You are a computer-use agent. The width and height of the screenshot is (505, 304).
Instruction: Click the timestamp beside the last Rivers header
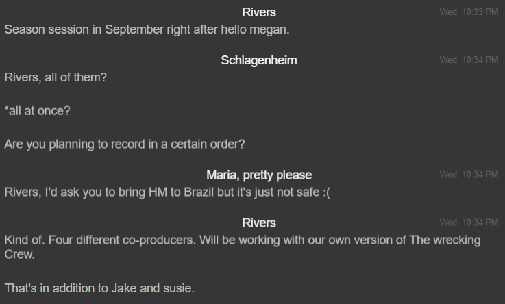[x=469, y=223]
